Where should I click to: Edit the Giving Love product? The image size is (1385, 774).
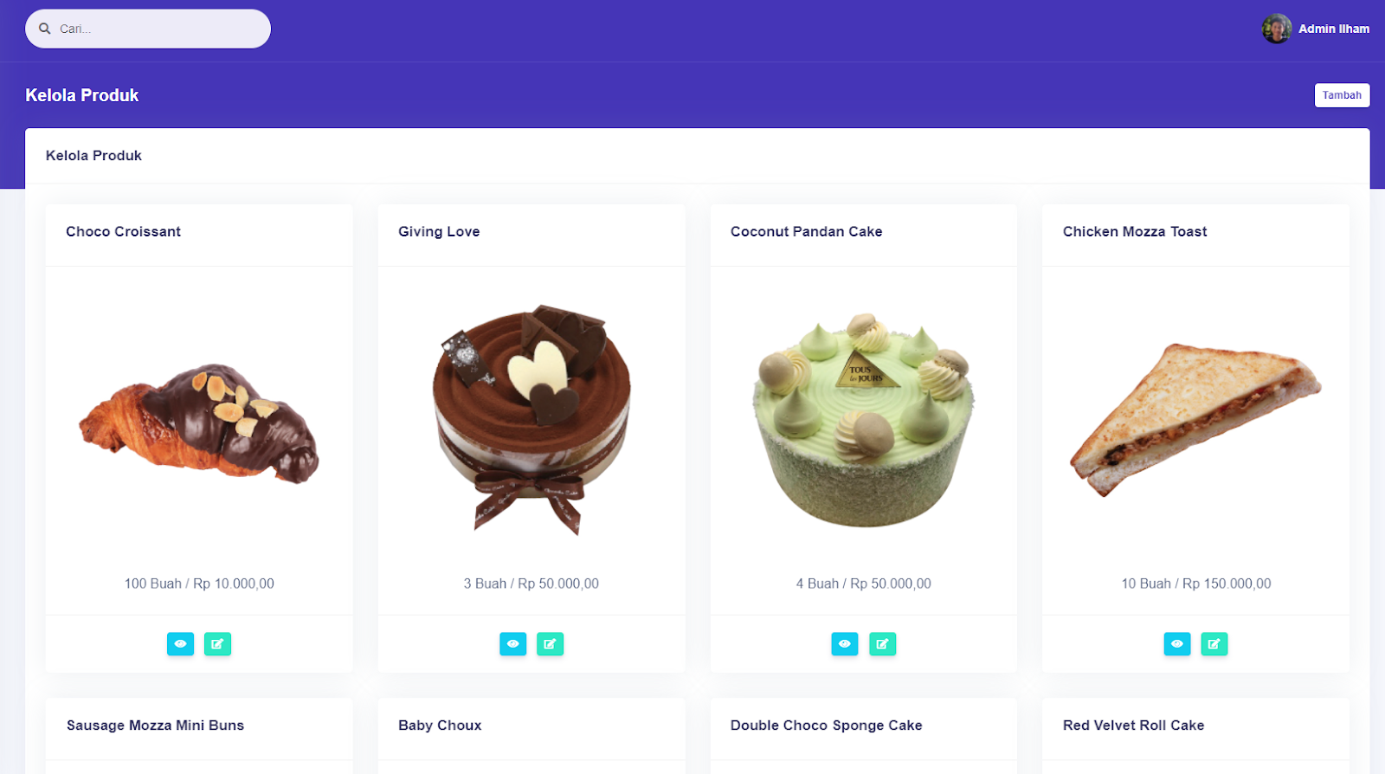click(x=550, y=644)
